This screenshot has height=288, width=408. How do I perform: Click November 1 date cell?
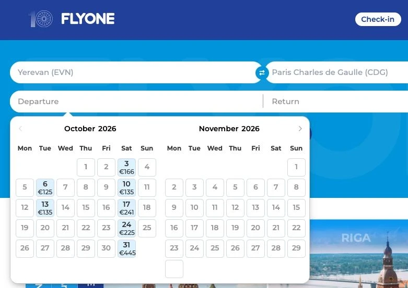click(296, 167)
